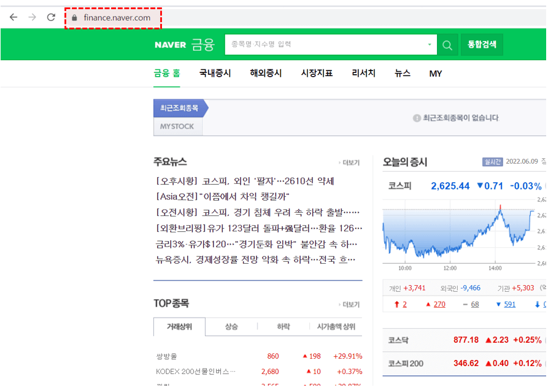Screen dimensions: 548x390
Task: Click the KODEX price 2,680
Action: click(x=270, y=372)
